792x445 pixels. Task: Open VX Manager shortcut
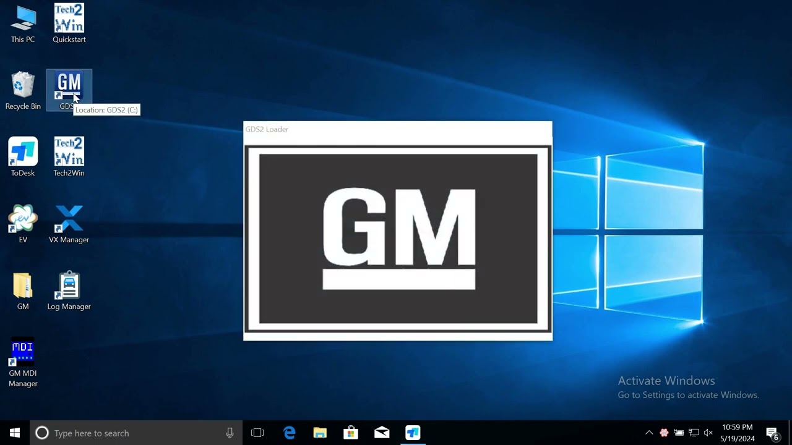point(69,224)
